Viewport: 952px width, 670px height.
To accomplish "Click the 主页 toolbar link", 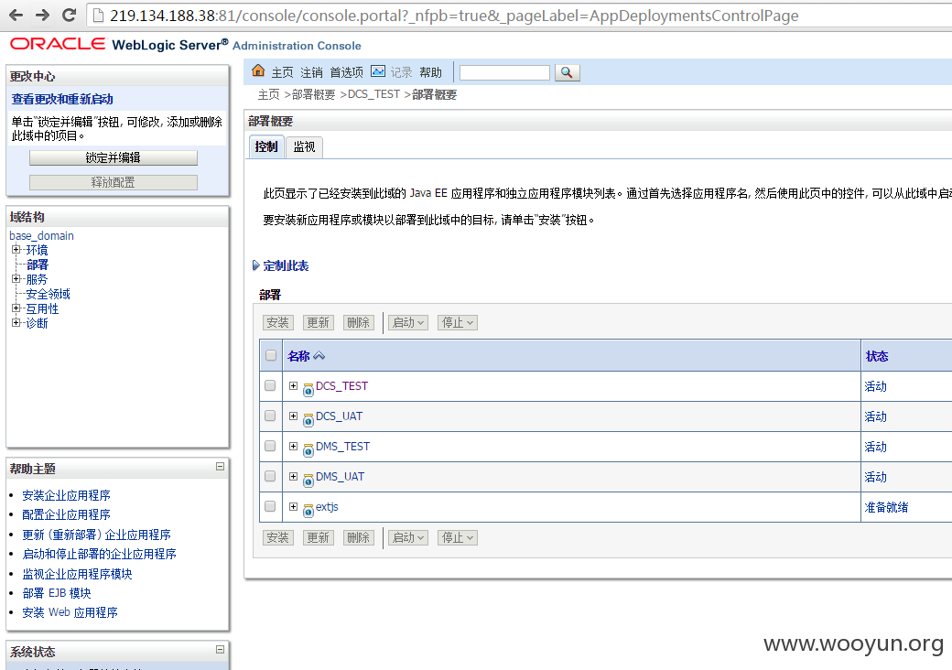I will coord(282,73).
